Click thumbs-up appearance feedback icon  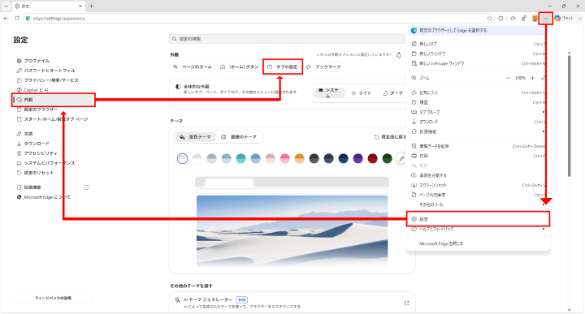coord(398,54)
